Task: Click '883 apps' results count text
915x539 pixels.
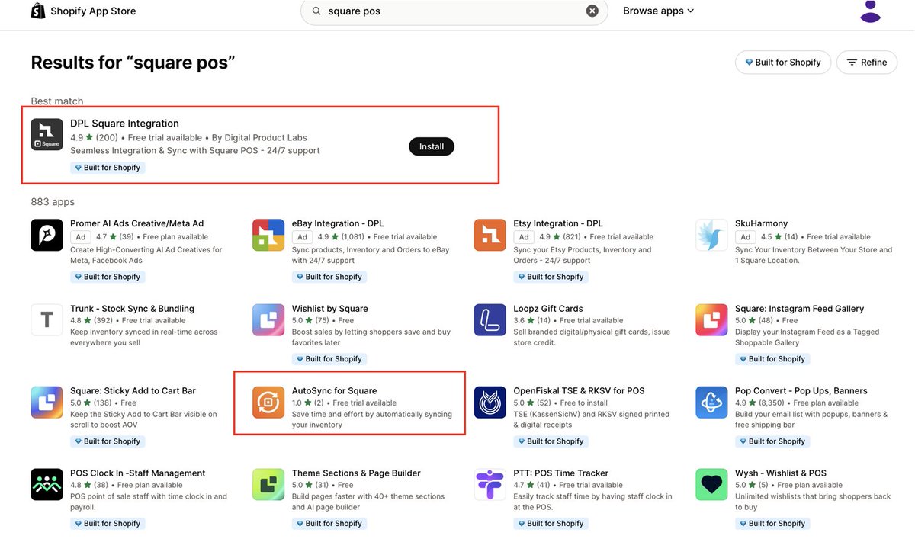Action: (x=53, y=202)
